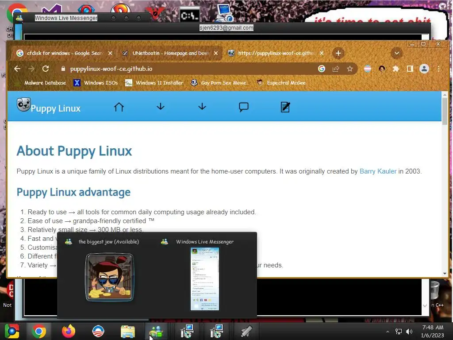Click the Puppy Linux logo
This screenshot has height=340, width=453.
(x=49, y=106)
